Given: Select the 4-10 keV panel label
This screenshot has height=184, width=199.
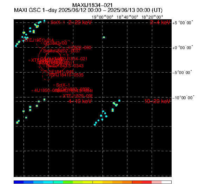Looking at the screenshot, I should point(80,101).
